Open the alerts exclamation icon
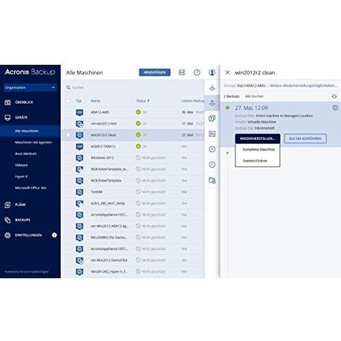341x341 pixels. (212, 164)
